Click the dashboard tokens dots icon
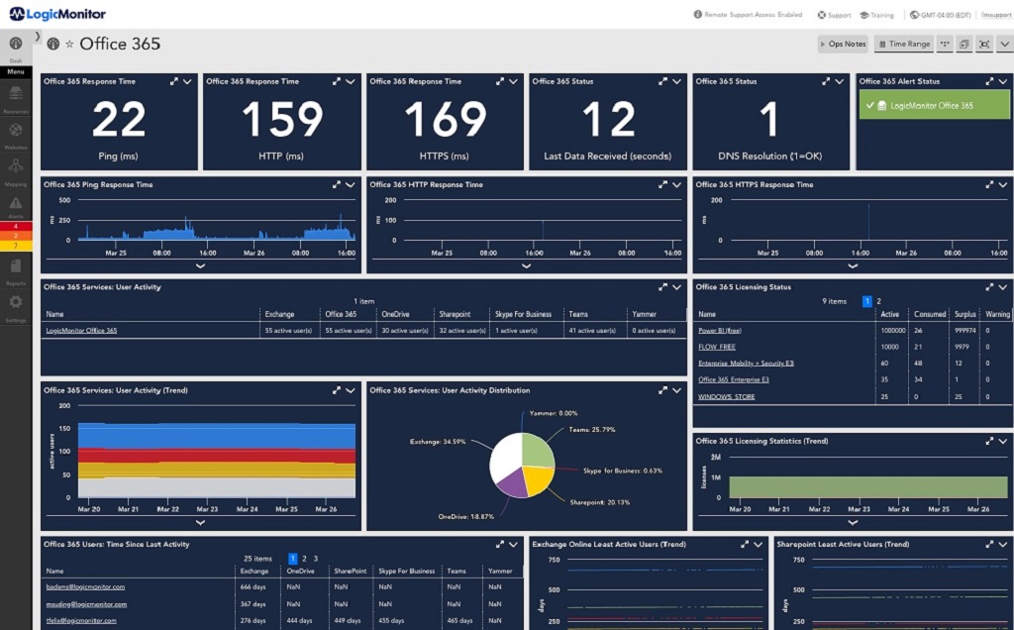1014x630 pixels. pyautogui.click(x=945, y=44)
